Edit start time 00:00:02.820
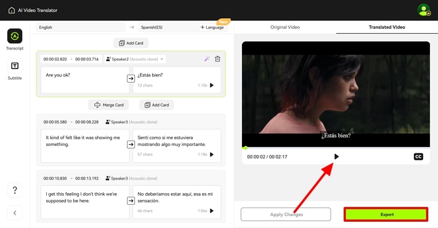The height and width of the screenshot is (228, 438). pyautogui.click(x=55, y=59)
